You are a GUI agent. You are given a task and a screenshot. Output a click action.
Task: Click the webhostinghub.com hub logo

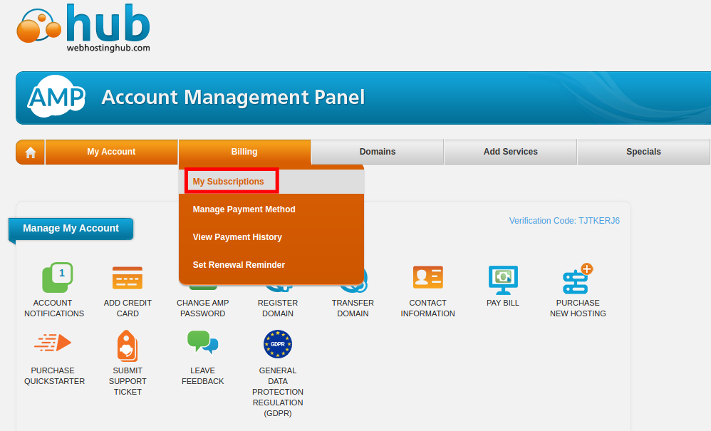click(84, 28)
